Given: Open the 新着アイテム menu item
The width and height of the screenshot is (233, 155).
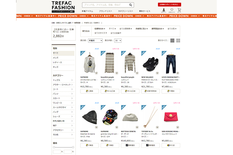Looking at the screenshot, I should click(87, 11).
